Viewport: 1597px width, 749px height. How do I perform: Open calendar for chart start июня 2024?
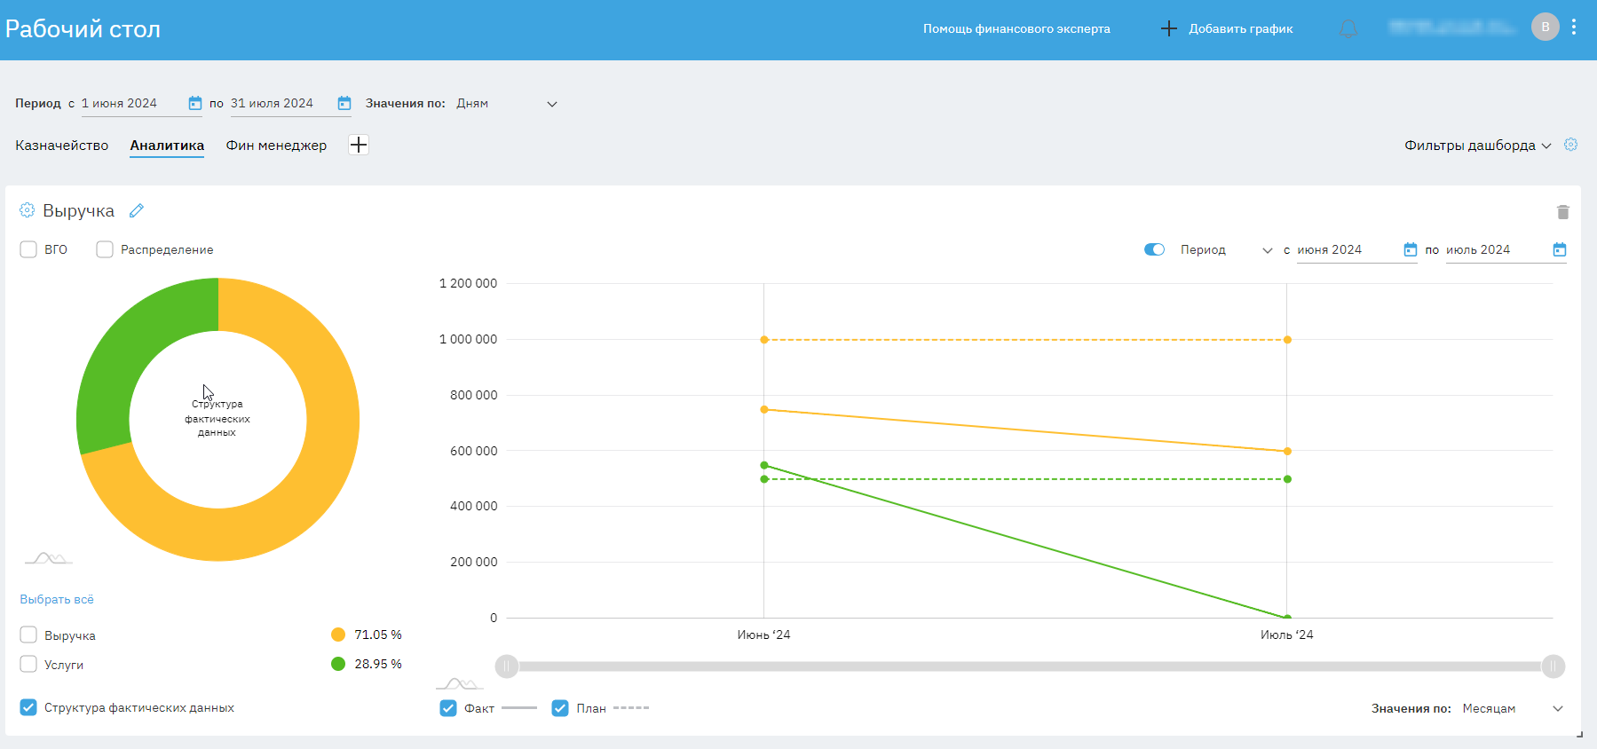click(1411, 250)
